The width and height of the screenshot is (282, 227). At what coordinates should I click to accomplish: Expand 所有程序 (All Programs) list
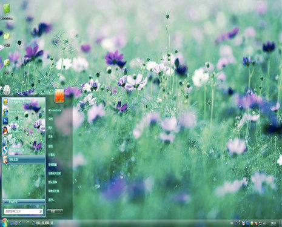pos(24,202)
